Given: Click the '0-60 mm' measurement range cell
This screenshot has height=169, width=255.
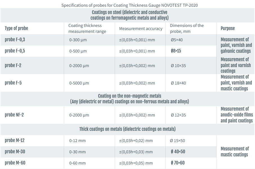Looking at the screenshot, I should tap(77, 163).
